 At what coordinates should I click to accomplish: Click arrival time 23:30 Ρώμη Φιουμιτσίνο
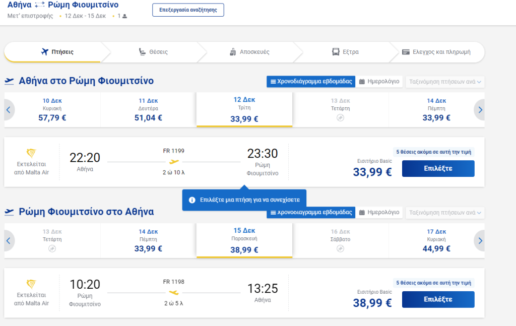click(263, 154)
